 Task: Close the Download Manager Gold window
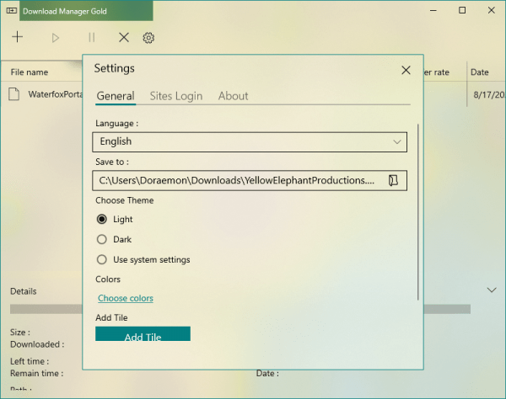point(491,11)
